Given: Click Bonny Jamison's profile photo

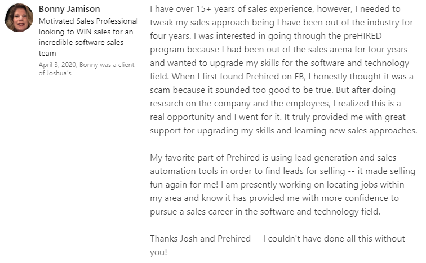Looking at the screenshot, I should coord(19,17).
